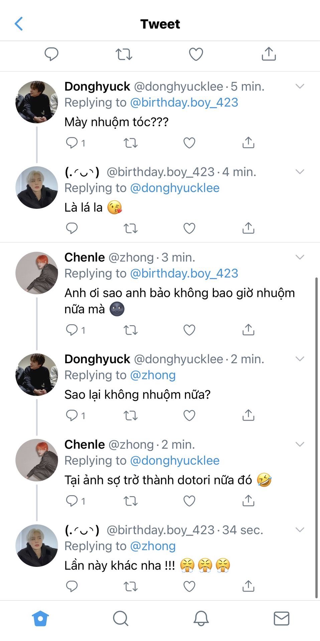Image resolution: width=320 pixels, height=641 pixels.
Task: Expand options for Donghyuck's first tweet
Action: [x=300, y=86]
